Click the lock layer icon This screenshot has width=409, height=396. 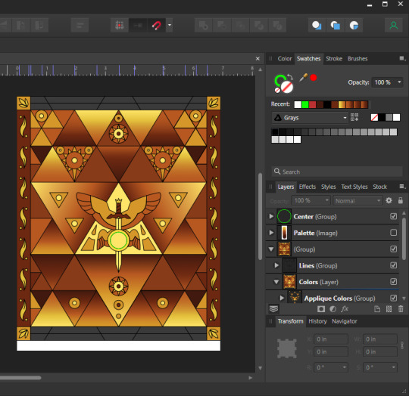coord(401,200)
